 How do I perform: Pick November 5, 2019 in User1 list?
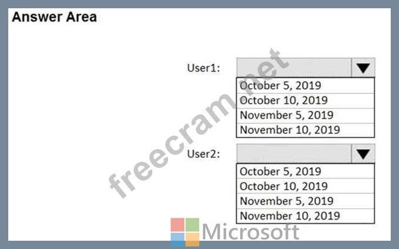[x=306, y=116]
